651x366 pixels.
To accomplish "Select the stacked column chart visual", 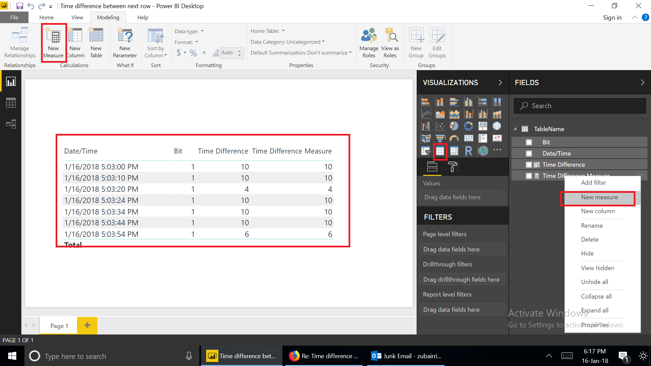I will coord(440,102).
